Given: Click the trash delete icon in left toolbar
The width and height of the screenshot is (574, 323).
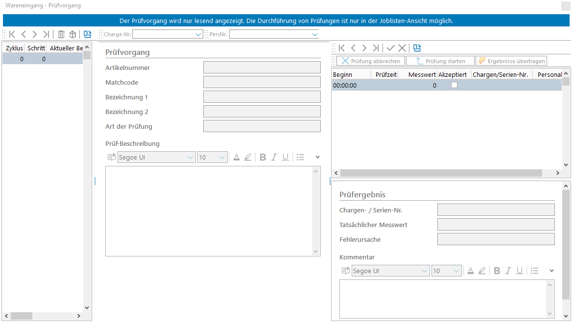Looking at the screenshot, I should point(61,34).
